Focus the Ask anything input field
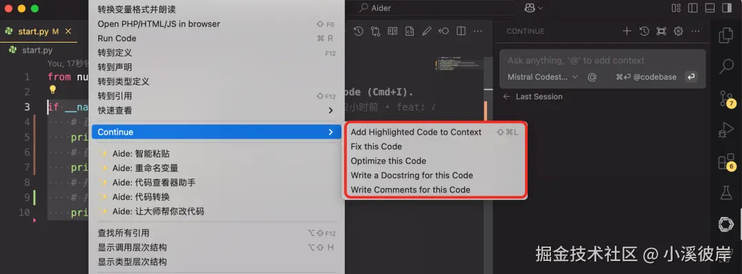The image size is (742, 274). [603, 60]
